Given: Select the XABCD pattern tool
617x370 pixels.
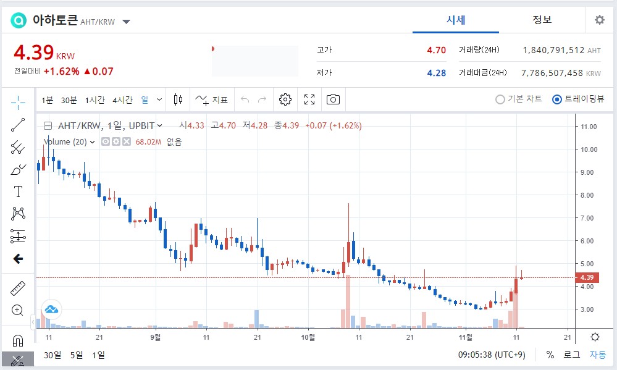Looking at the screenshot, I should point(18,214).
